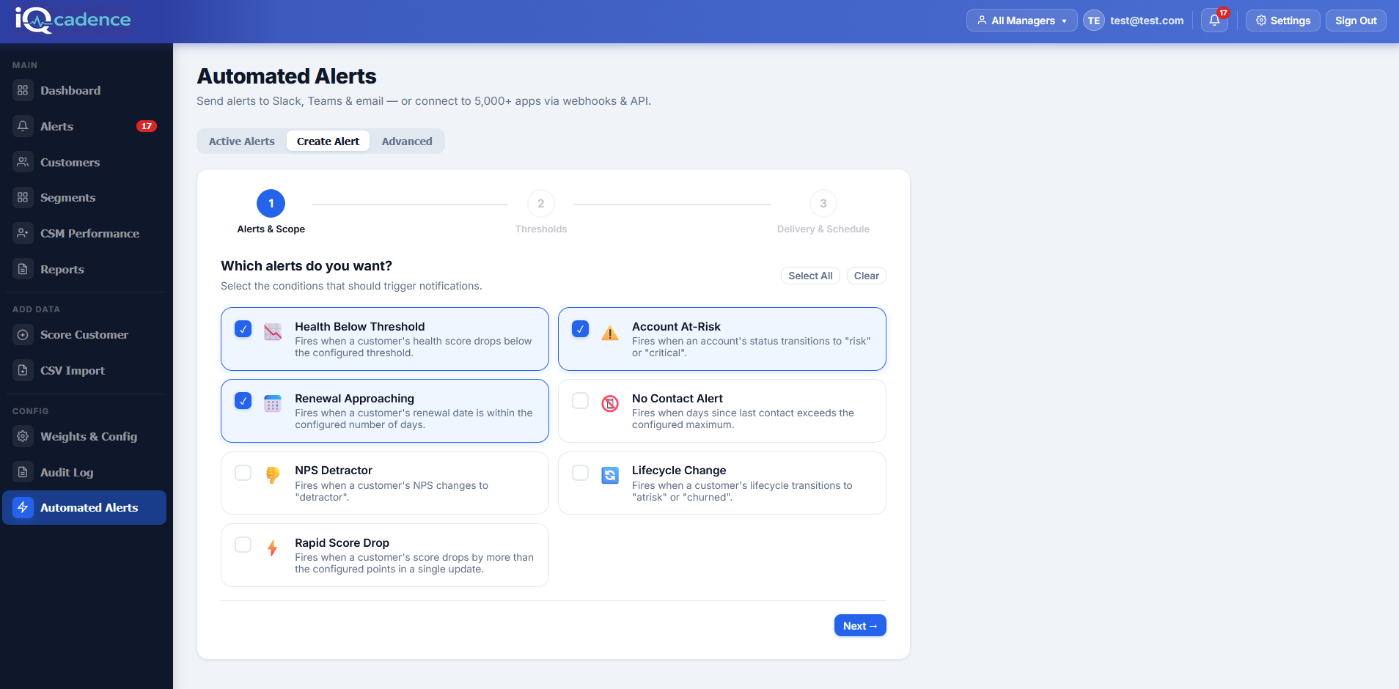Uncheck the Health Below Threshold alert
The height and width of the screenshot is (689, 1399).
click(243, 328)
